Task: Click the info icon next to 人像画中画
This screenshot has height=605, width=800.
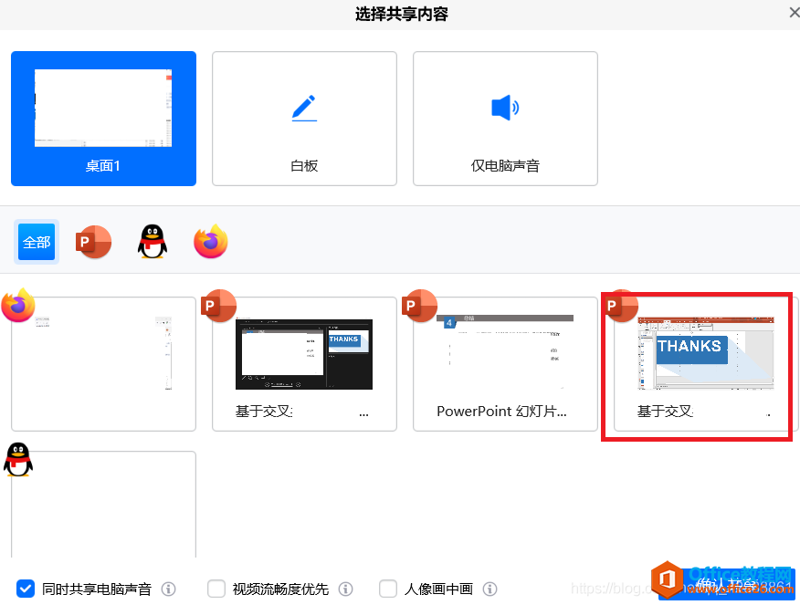Action: coord(489,589)
